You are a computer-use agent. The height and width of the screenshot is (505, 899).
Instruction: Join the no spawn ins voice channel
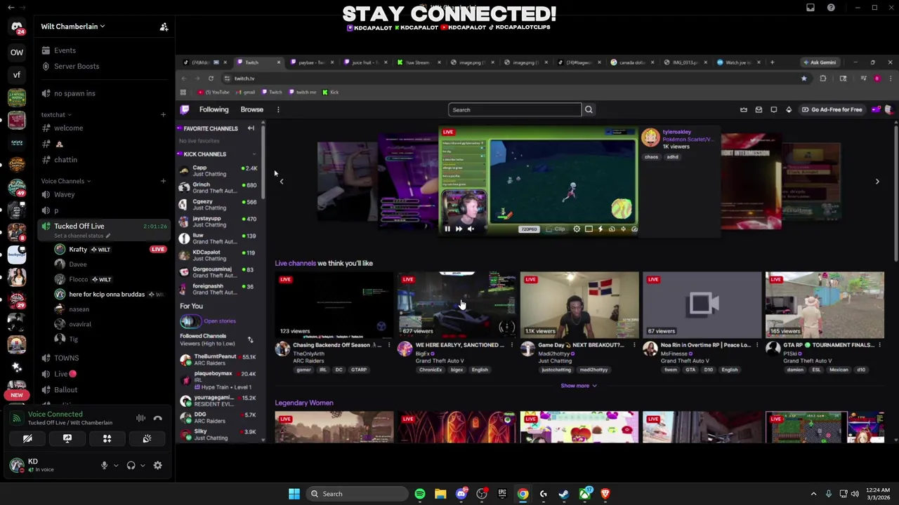74,93
